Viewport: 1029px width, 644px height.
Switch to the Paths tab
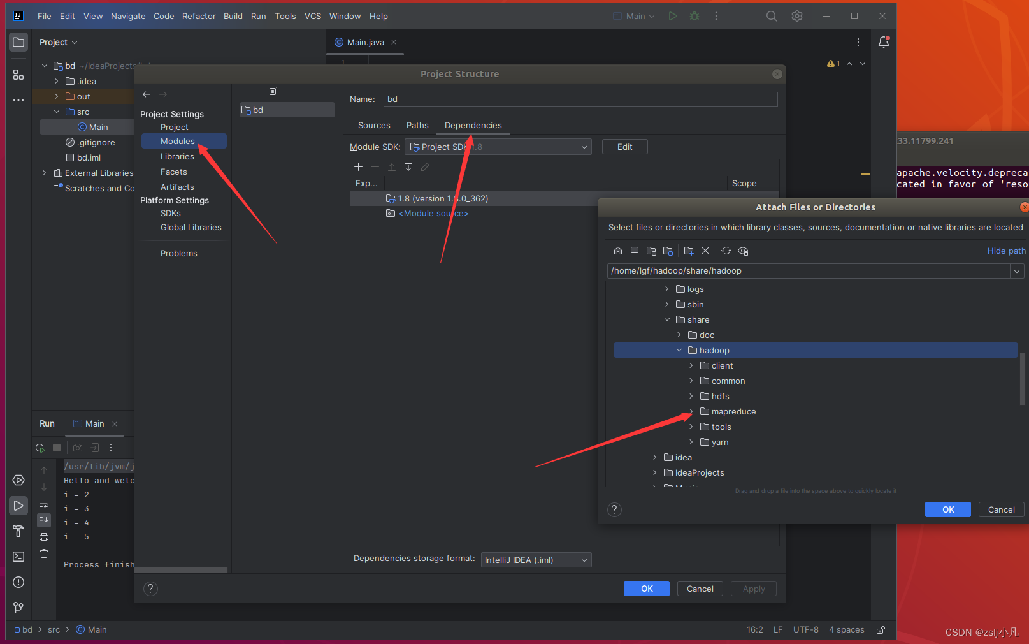[417, 126]
